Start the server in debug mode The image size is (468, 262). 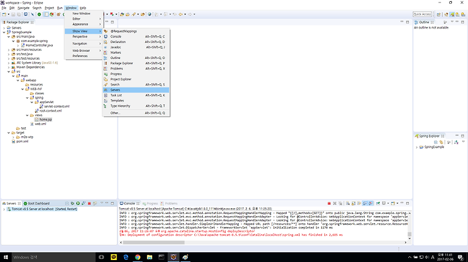(x=73, y=204)
